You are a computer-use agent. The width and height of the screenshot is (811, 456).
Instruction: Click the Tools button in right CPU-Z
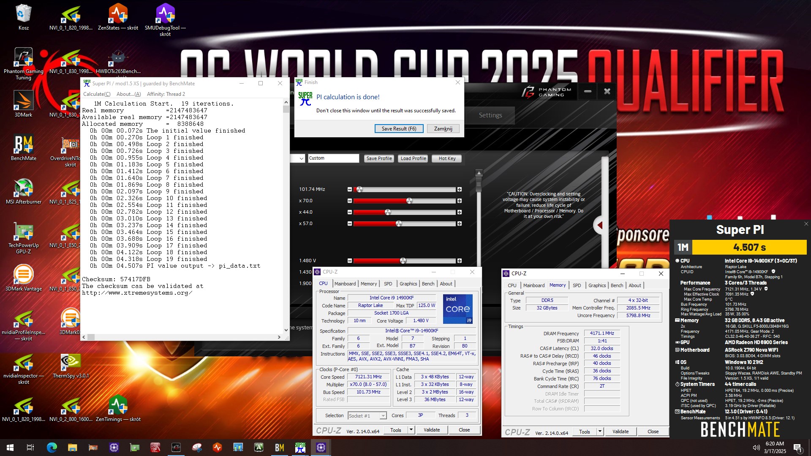(585, 432)
